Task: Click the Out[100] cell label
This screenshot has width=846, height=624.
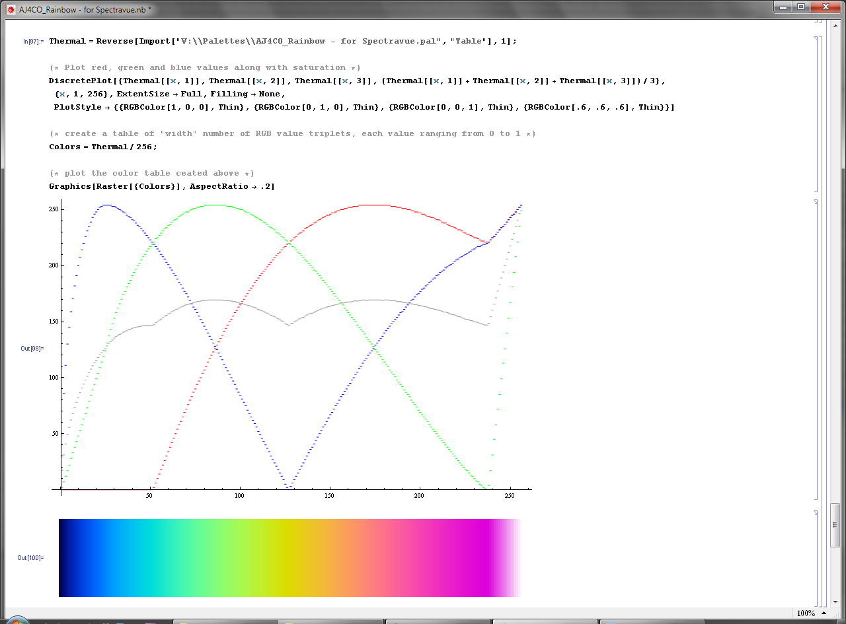Action: point(30,558)
